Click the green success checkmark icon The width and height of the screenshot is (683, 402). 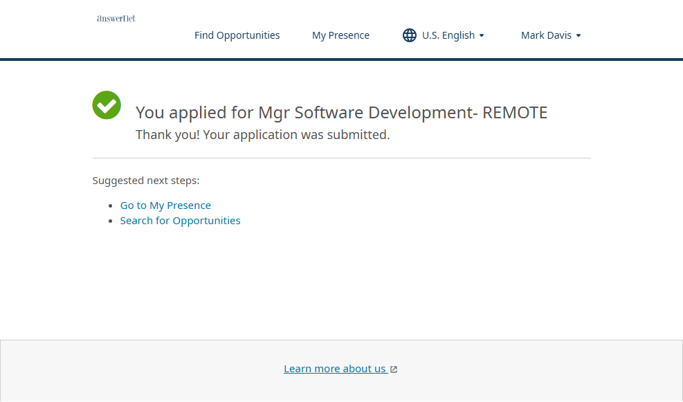pos(107,105)
